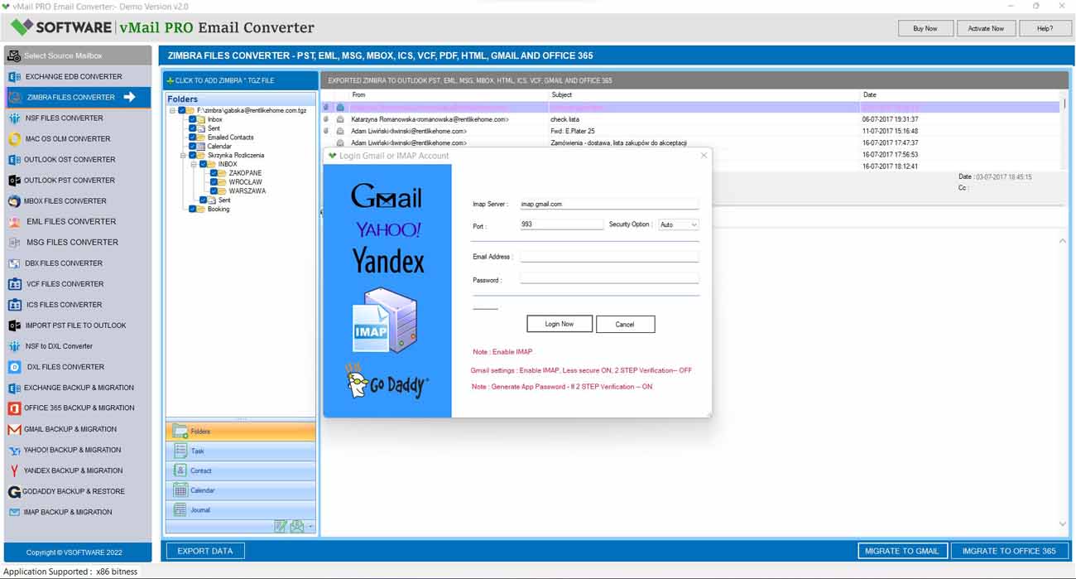Open Mac OS OLM Converter
Image resolution: width=1076 pixels, height=579 pixels.
coord(78,138)
